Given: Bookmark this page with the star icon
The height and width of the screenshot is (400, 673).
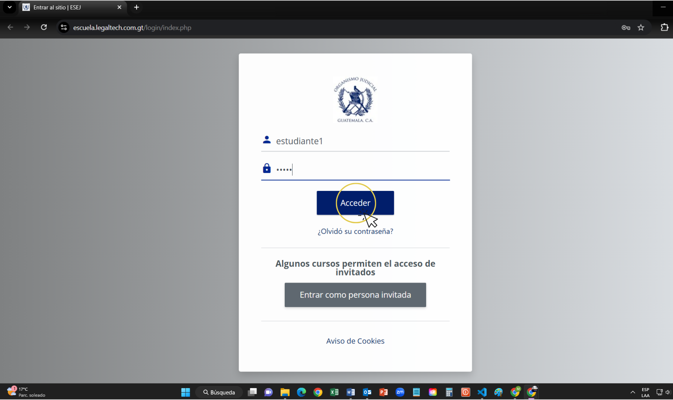Looking at the screenshot, I should [641, 27].
